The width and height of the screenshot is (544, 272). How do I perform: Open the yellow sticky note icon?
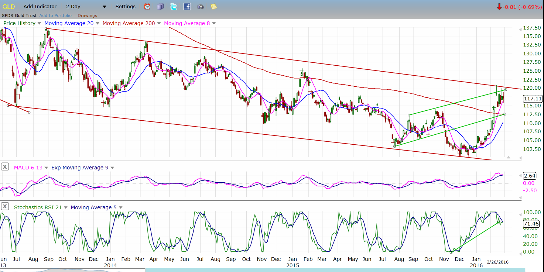click(x=213, y=6)
